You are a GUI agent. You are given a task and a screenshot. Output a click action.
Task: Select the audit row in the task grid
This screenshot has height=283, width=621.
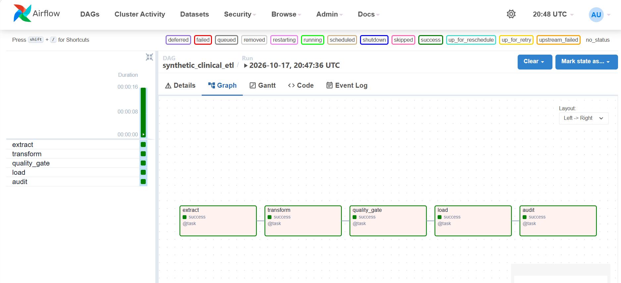(x=77, y=182)
